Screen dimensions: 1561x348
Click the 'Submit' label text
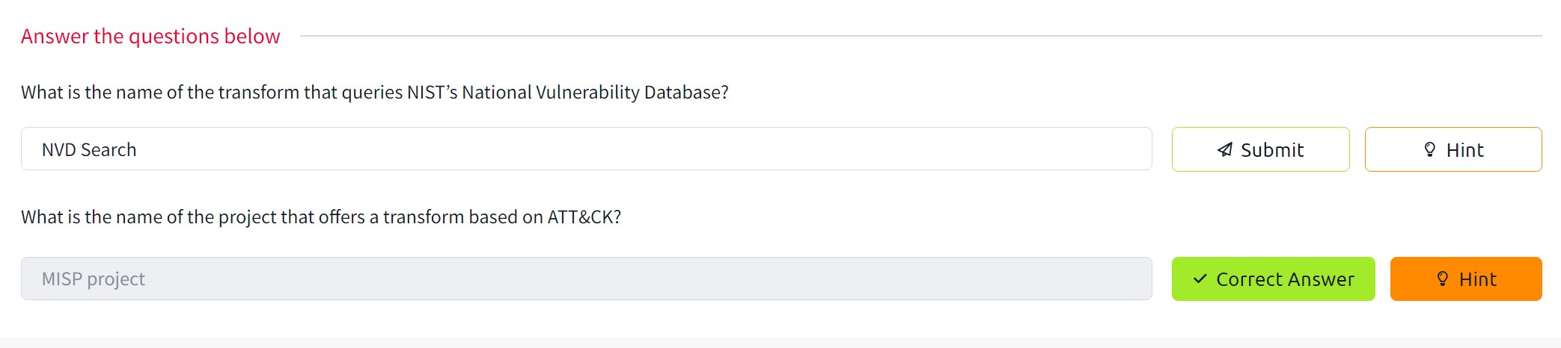point(1272,150)
